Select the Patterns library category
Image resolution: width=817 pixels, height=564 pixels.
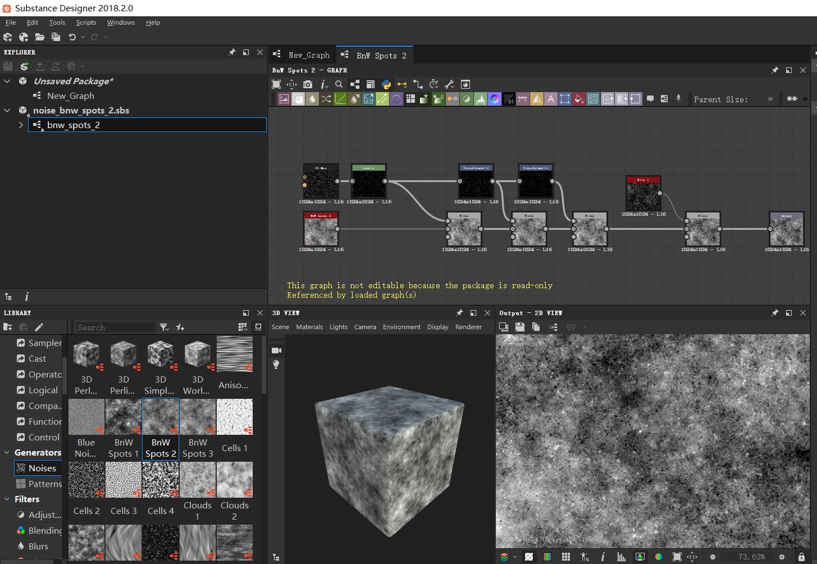pyautogui.click(x=38, y=484)
